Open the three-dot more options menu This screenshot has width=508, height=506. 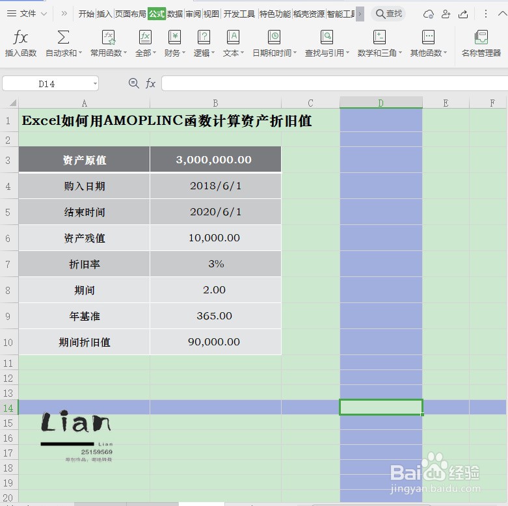(x=485, y=14)
